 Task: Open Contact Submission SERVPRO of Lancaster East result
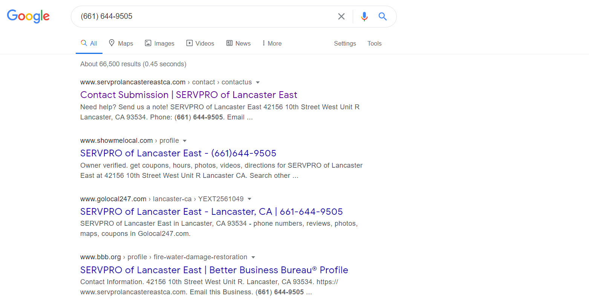189,95
